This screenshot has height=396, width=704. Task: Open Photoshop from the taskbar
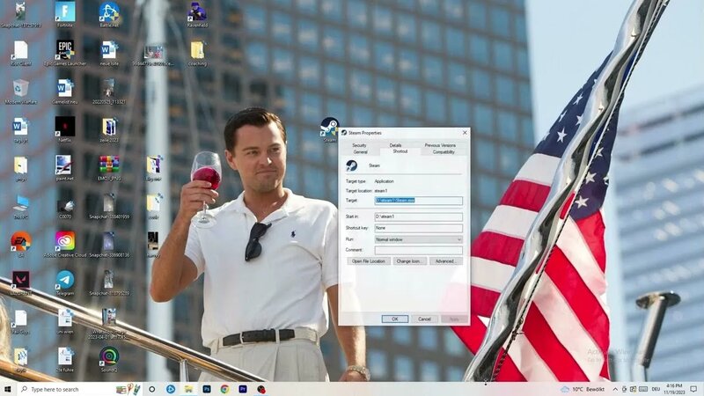coord(207,389)
